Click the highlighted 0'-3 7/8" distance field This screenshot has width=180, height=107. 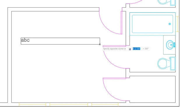(137, 49)
